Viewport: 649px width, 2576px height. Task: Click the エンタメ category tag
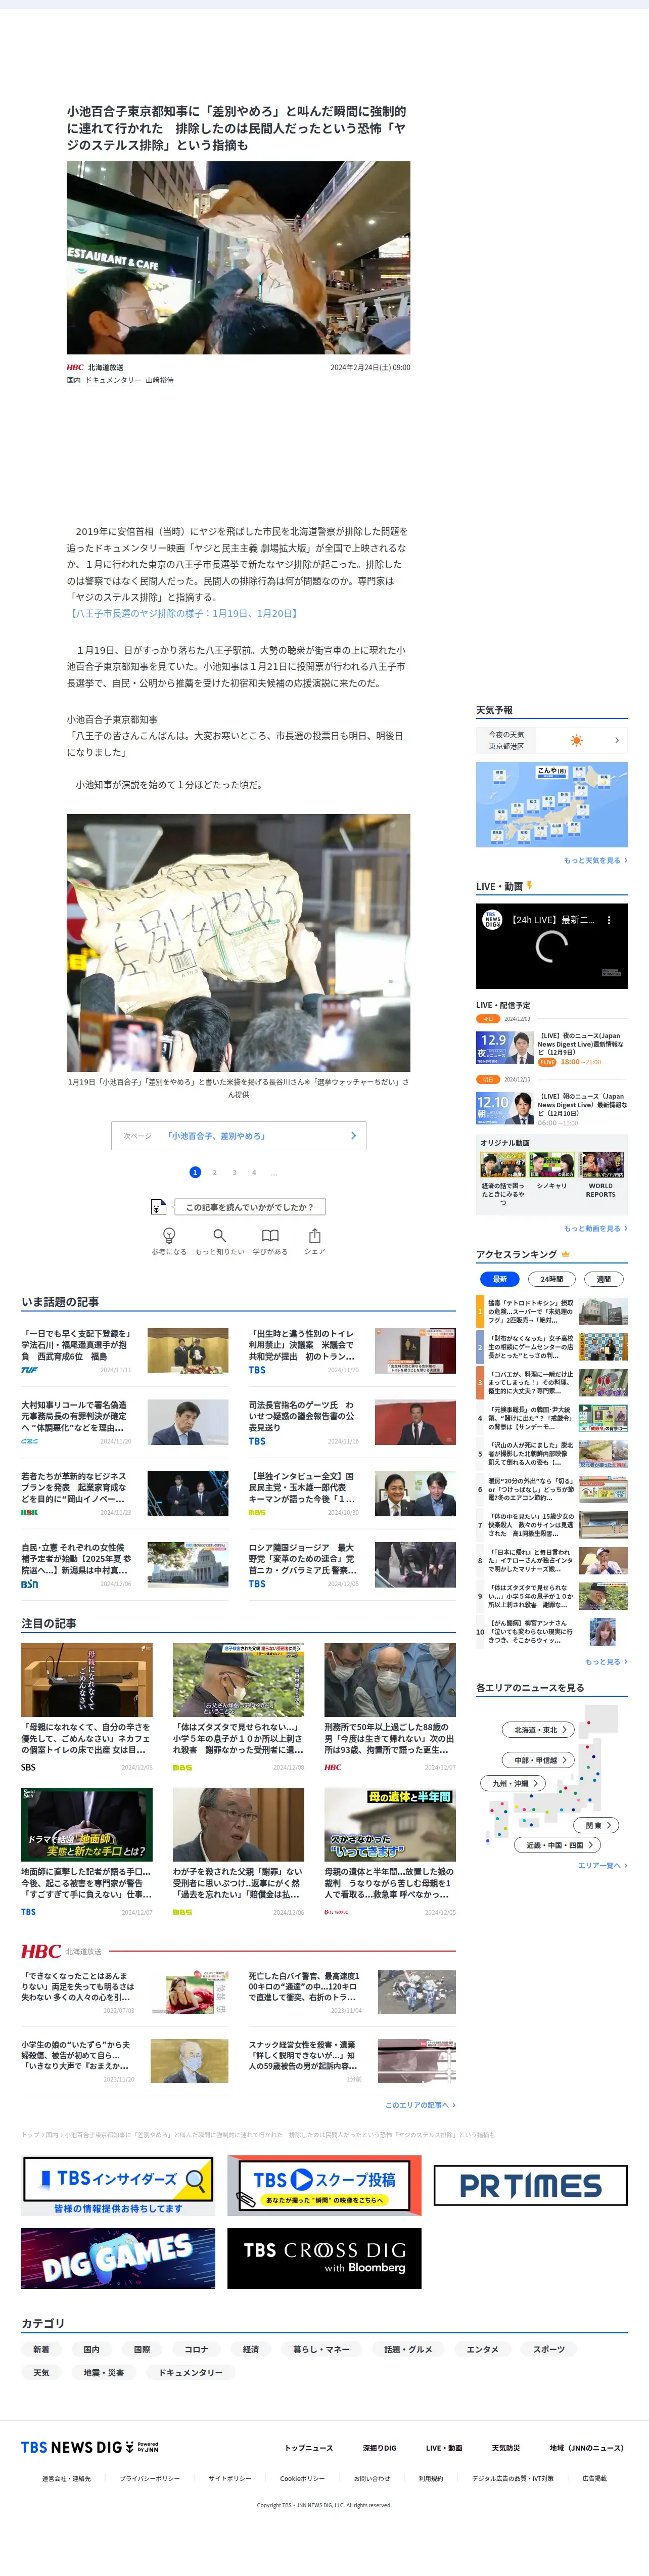[482, 2349]
